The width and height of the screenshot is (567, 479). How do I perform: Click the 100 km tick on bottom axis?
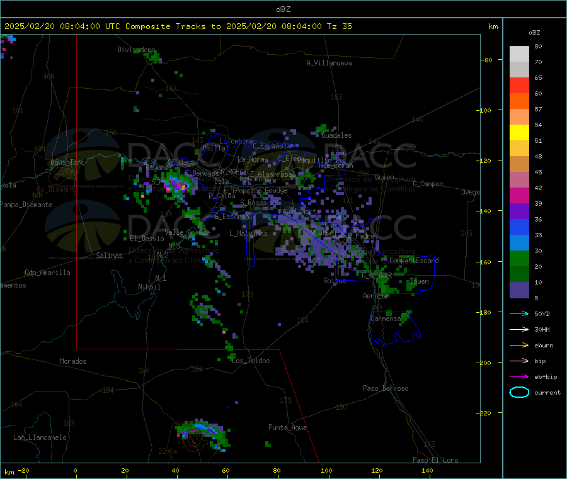[x=326, y=470]
